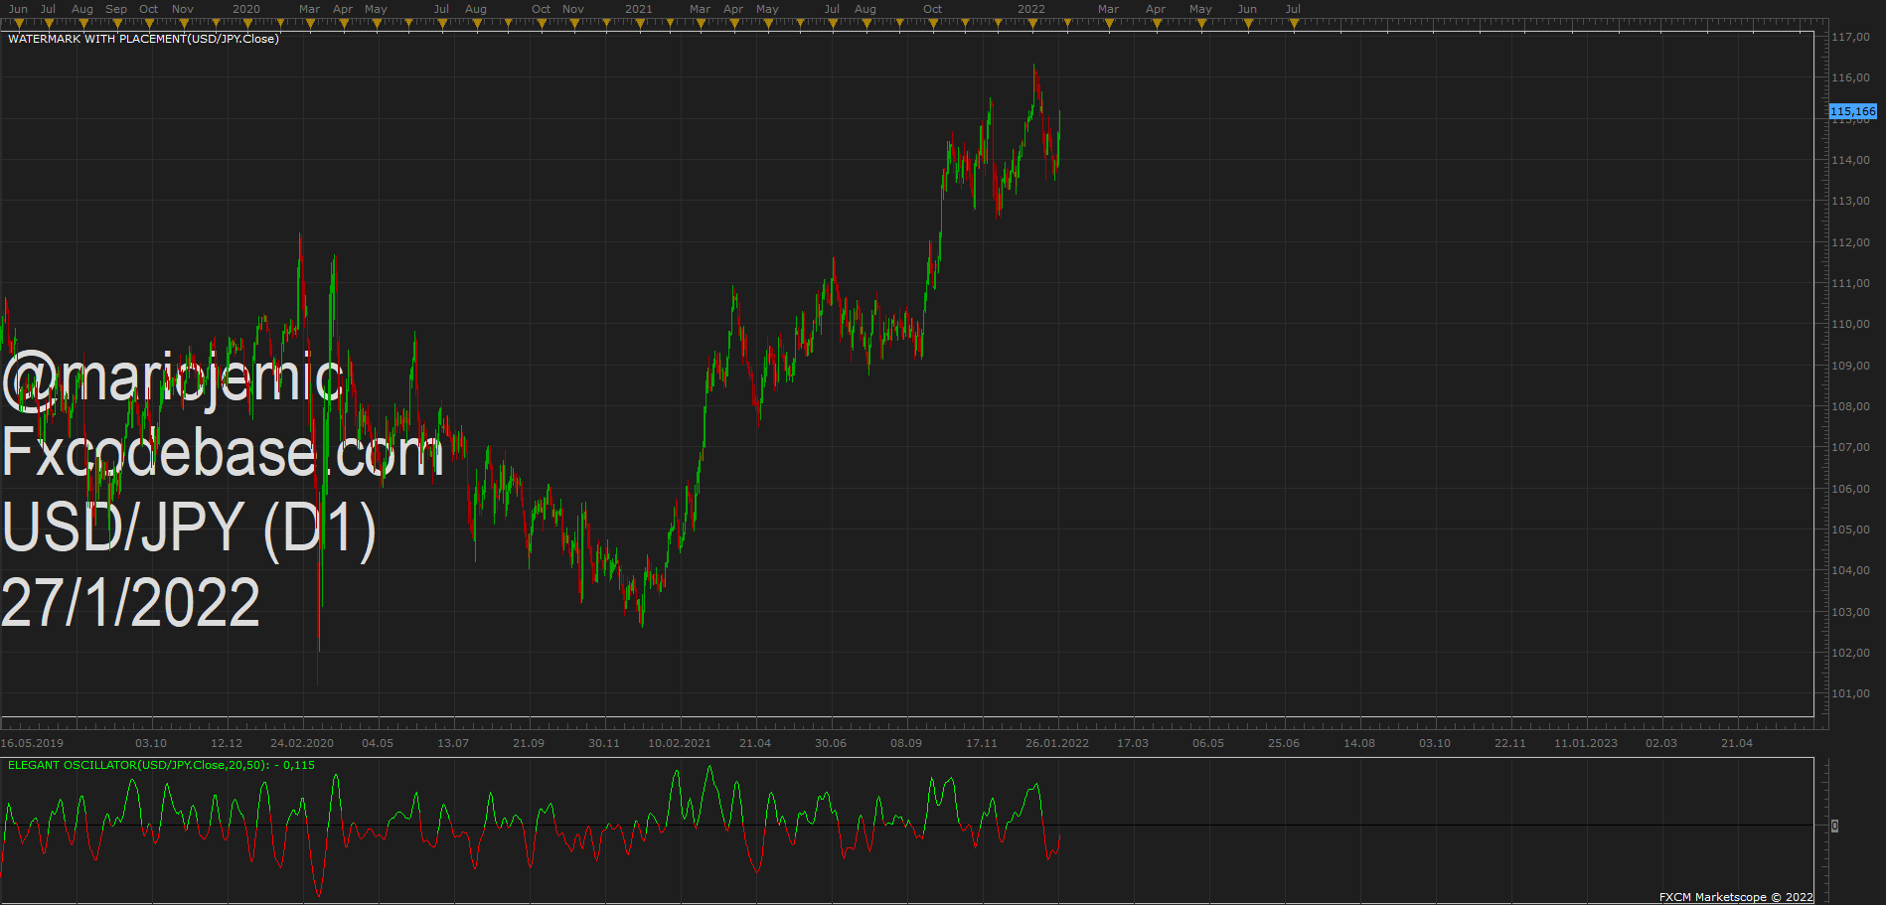Click the 21.09 date axis label

[x=529, y=743]
